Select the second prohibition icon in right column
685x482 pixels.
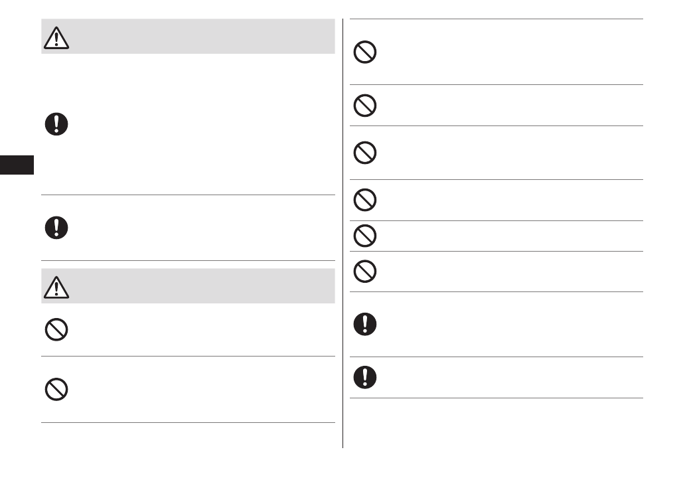click(365, 106)
